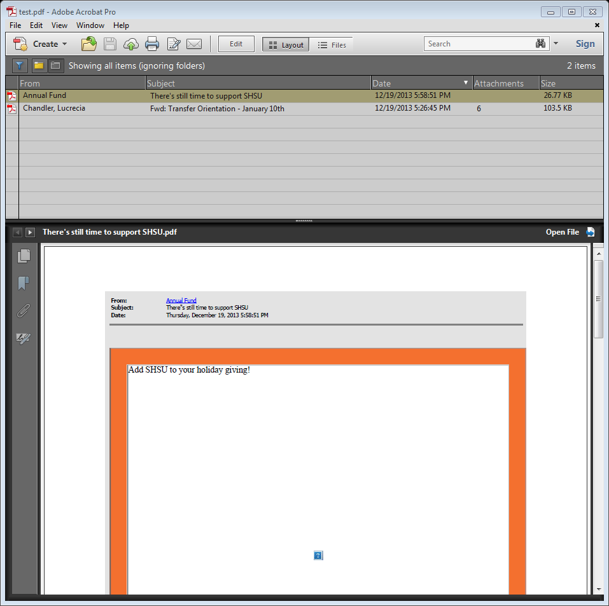Click date 12/19/2013 5:26:45 PM
This screenshot has width=609, height=606.
(412, 108)
